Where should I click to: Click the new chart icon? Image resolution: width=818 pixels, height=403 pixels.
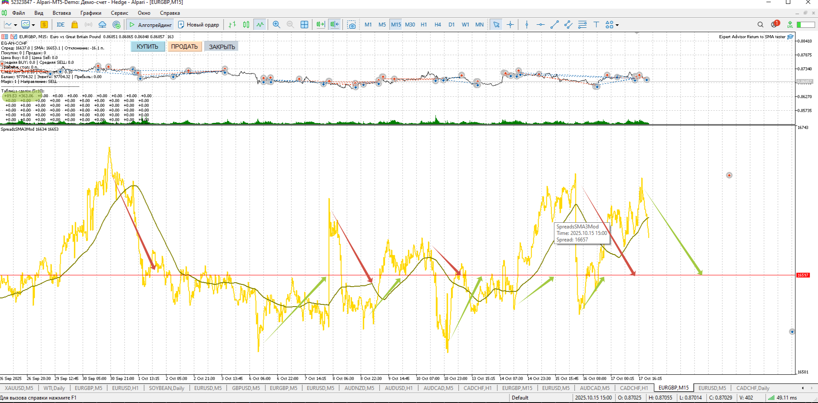click(8, 25)
